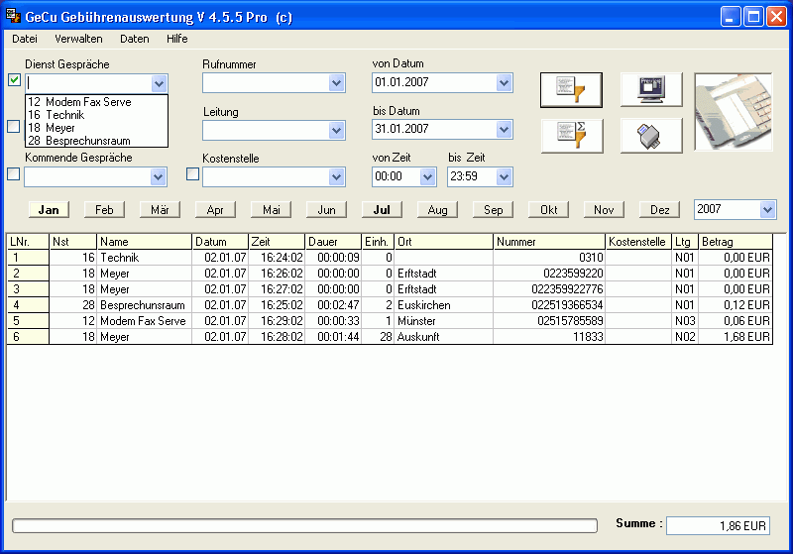Image resolution: width=793 pixels, height=554 pixels.
Task: Open the Verwalten menu
Action: coord(78,39)
